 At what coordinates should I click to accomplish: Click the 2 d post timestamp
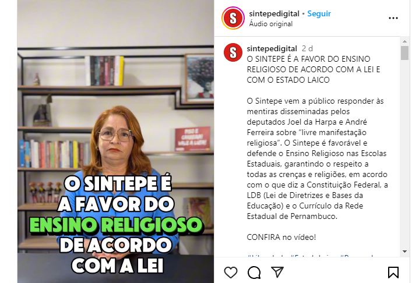coord(307,48)
